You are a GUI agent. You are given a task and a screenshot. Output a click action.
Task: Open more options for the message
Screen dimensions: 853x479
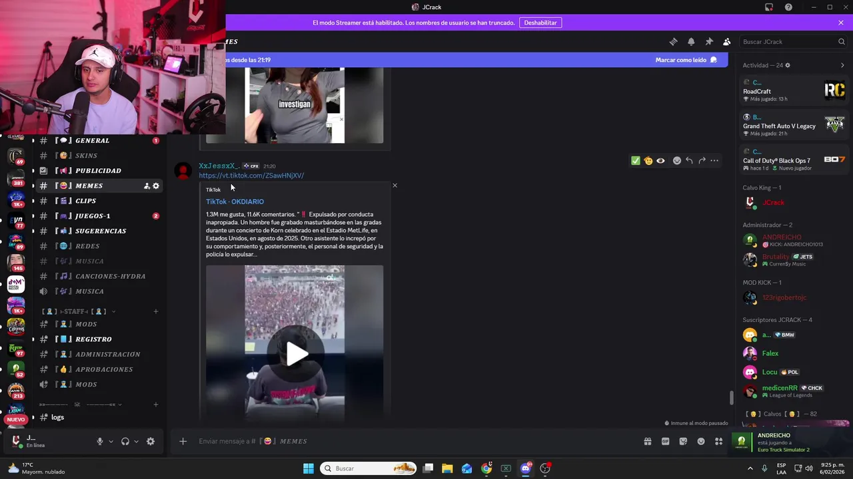pos(714,160)
